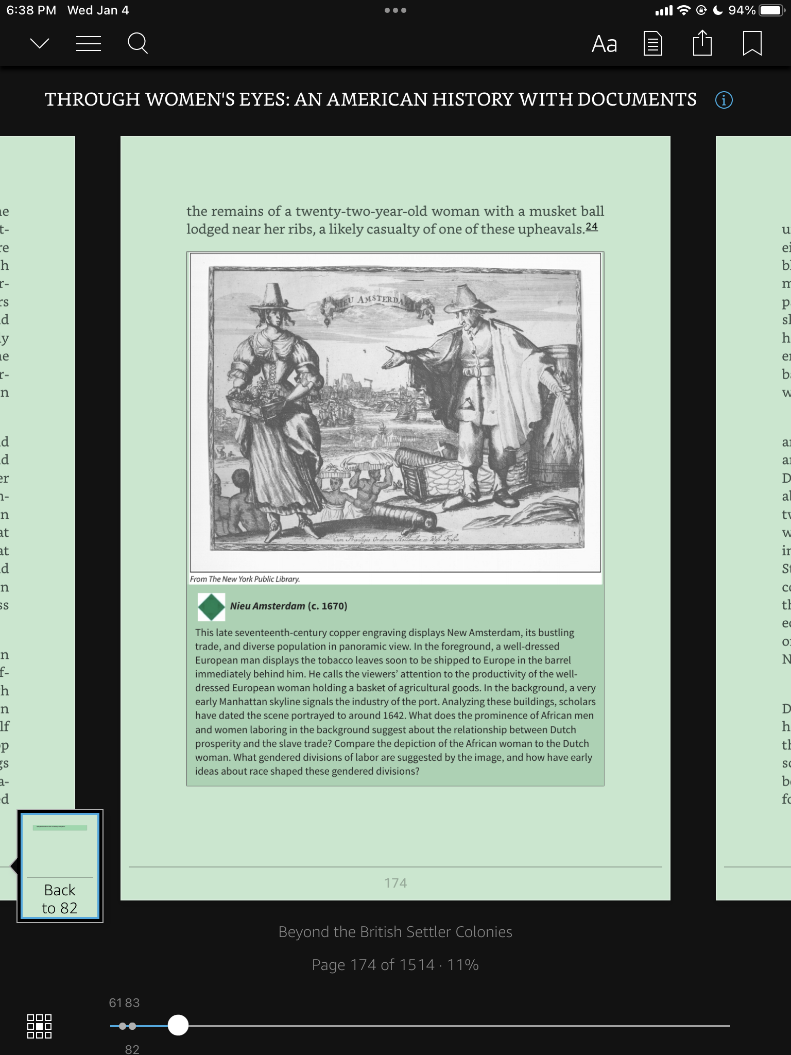791x1055 pixels.
Task: Tap the battery indicator in status bar
Action: point(771,10)
